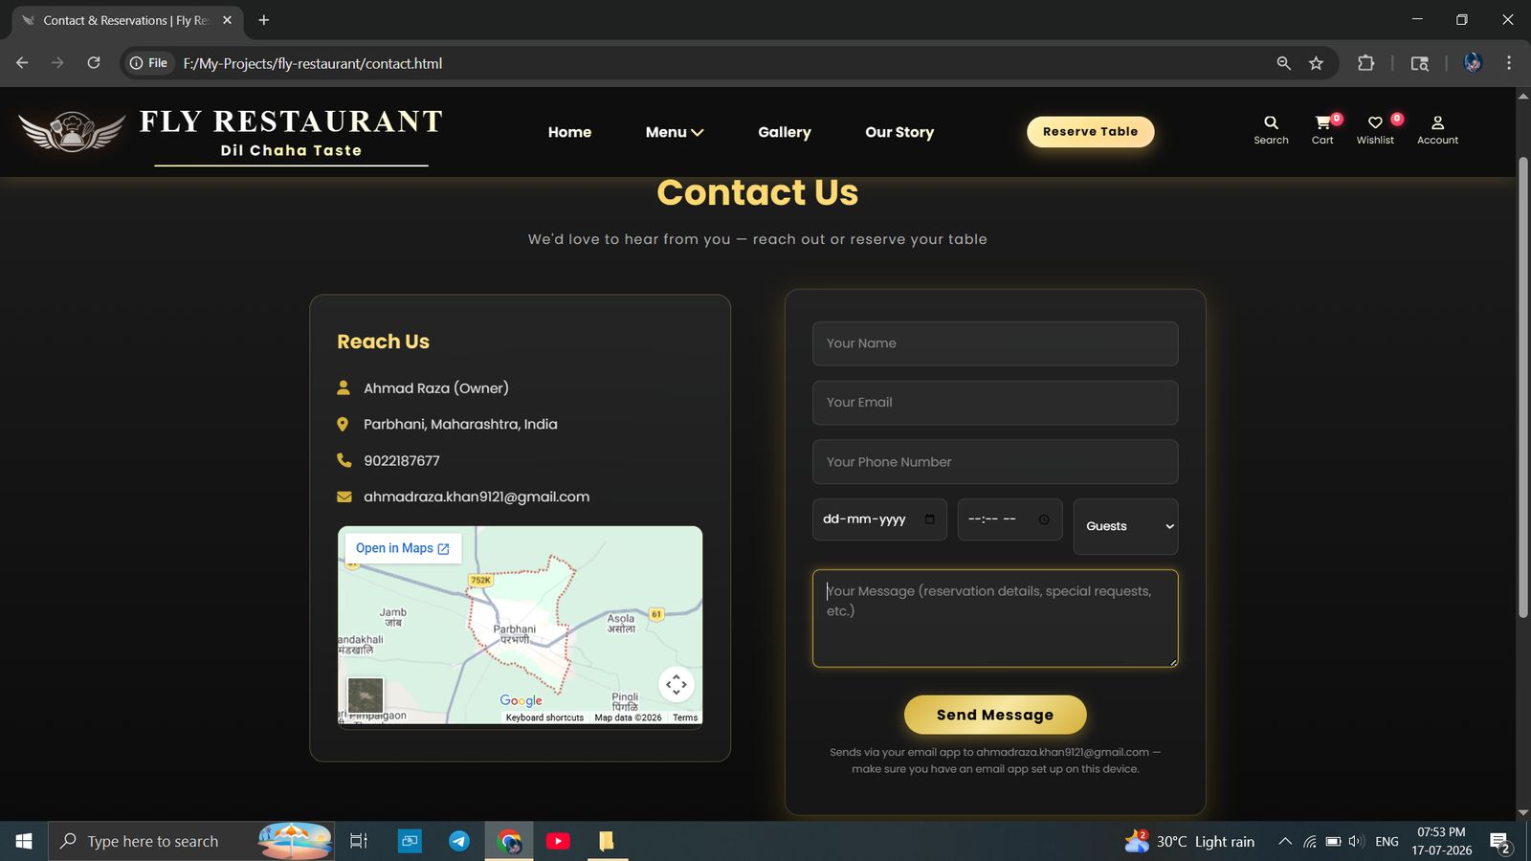Open the volume control in the tray

pyautogui.click(x=1356, y=842)
